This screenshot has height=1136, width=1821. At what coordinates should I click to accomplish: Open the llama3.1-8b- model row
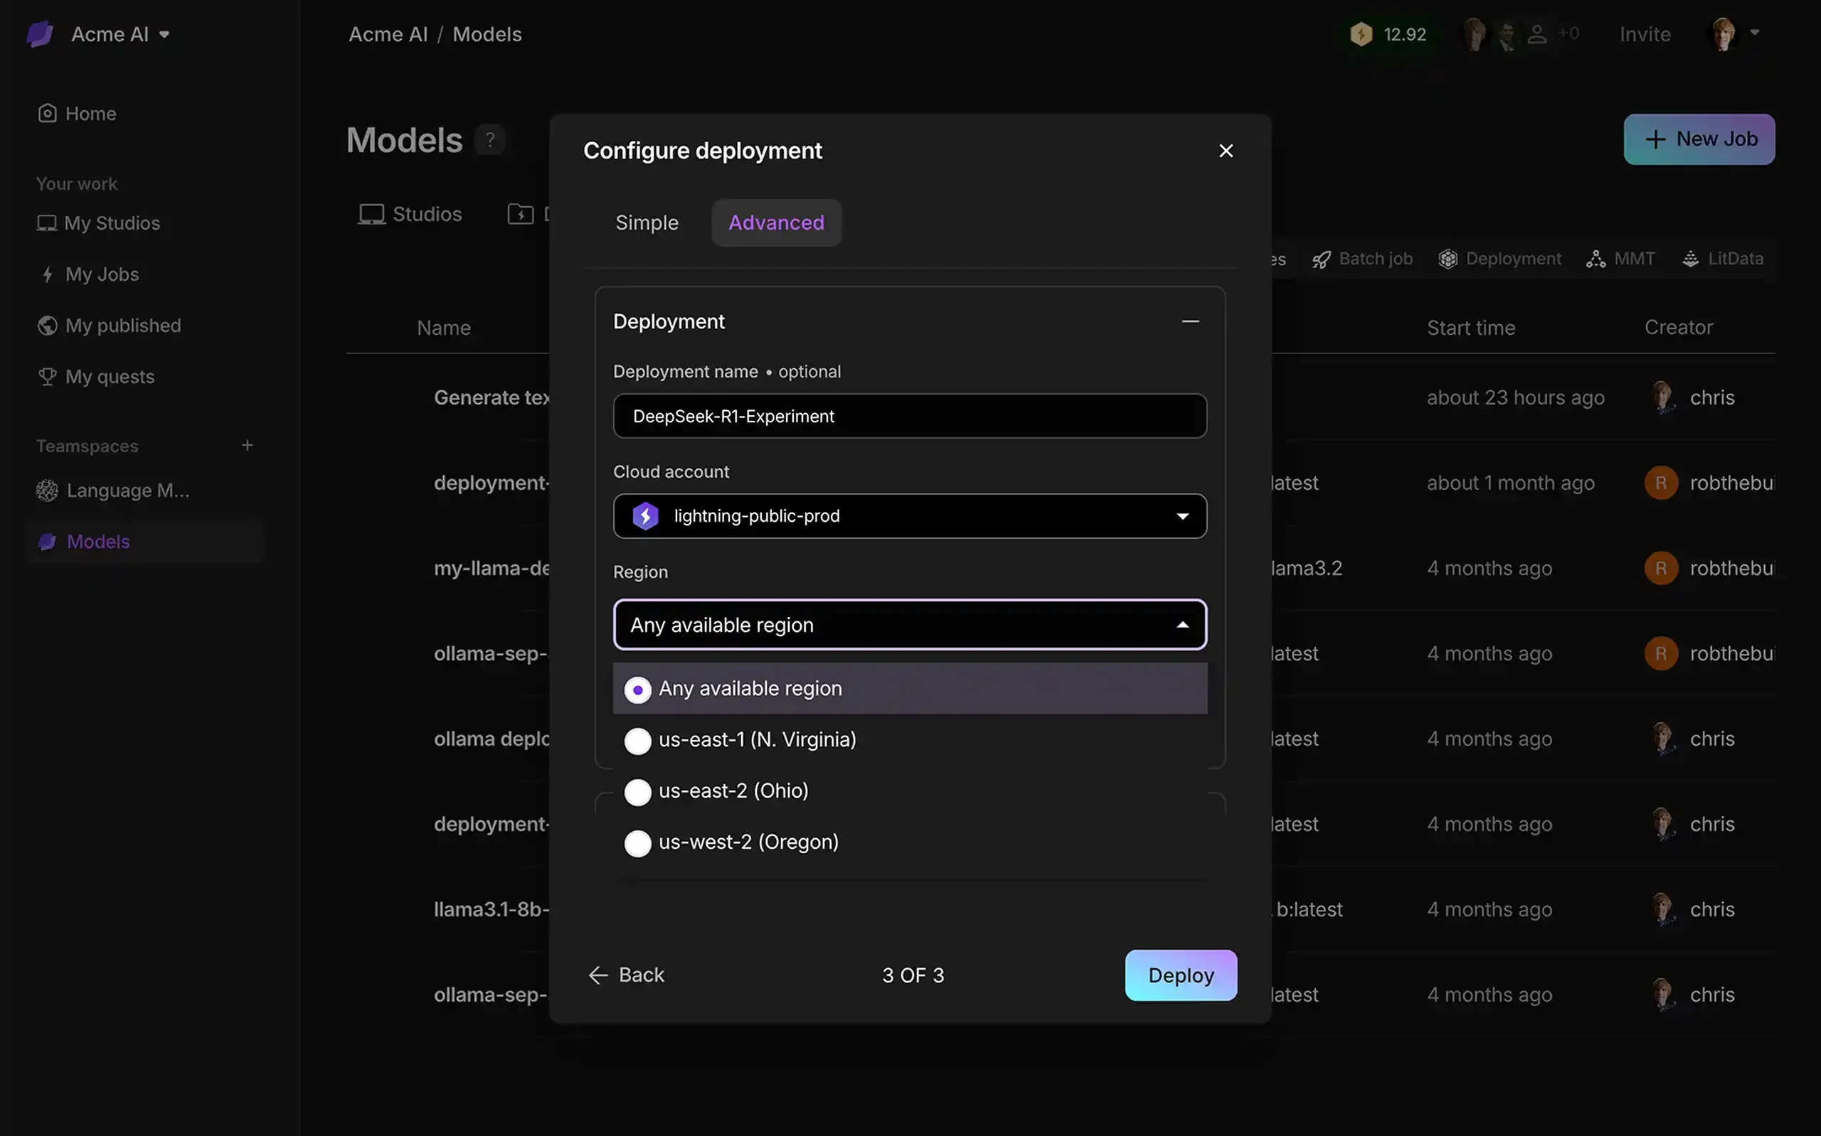492,909
